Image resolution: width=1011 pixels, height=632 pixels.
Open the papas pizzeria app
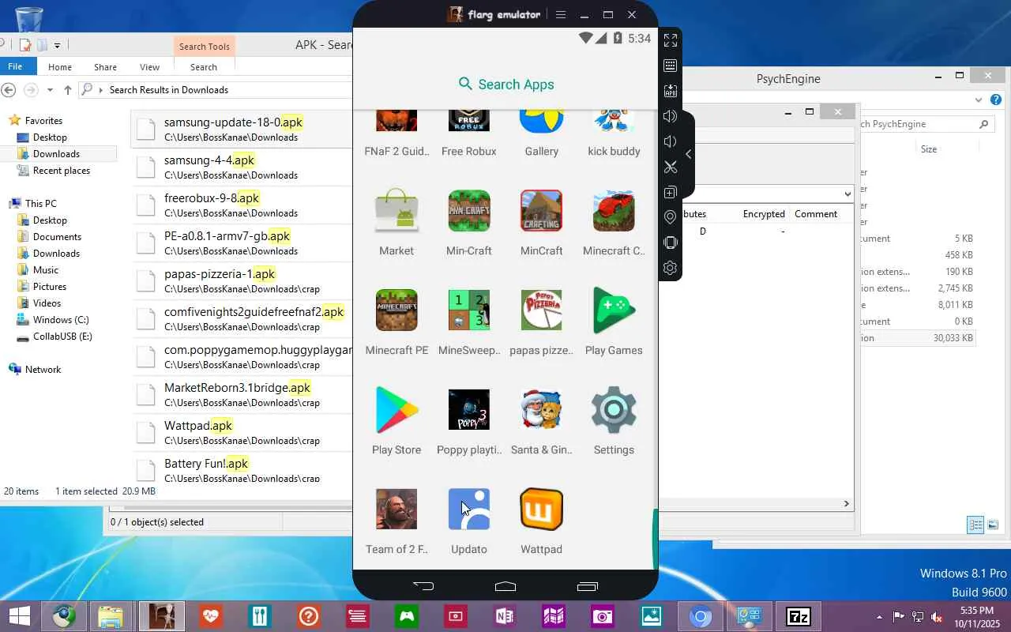(x=542, y=322)
